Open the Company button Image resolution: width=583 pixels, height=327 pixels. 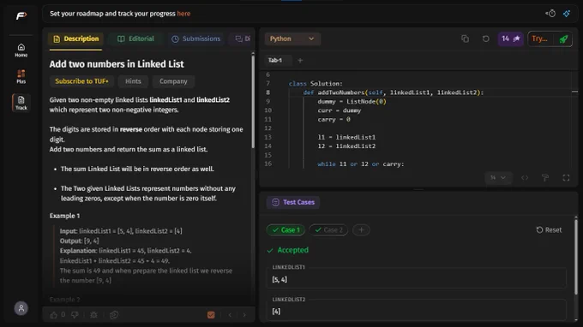(x=173, y=81)
